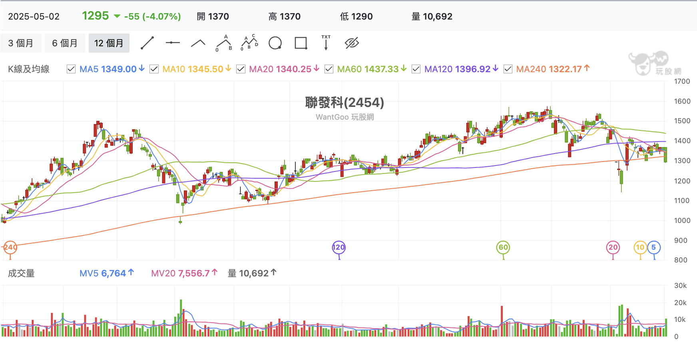Image resolution: width=697 pixels, height=343 pixels.
Task: Click the high price 高 1370
Action: tap(285, 17)
